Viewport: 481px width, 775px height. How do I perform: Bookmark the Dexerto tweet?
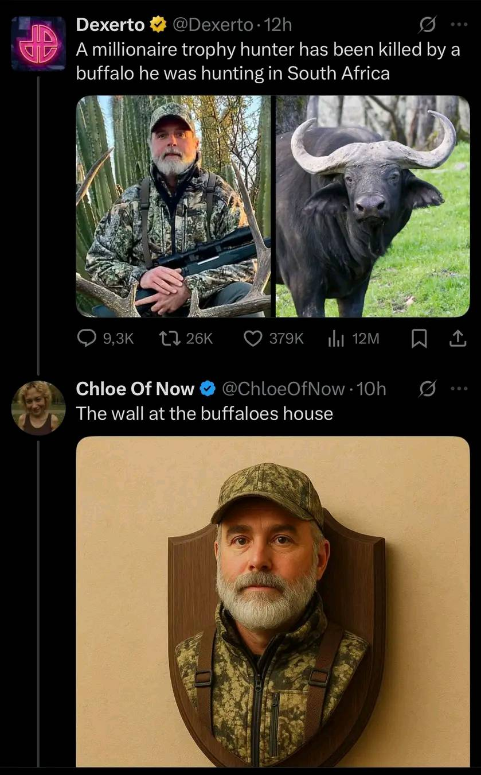click(x=420, y=339)
